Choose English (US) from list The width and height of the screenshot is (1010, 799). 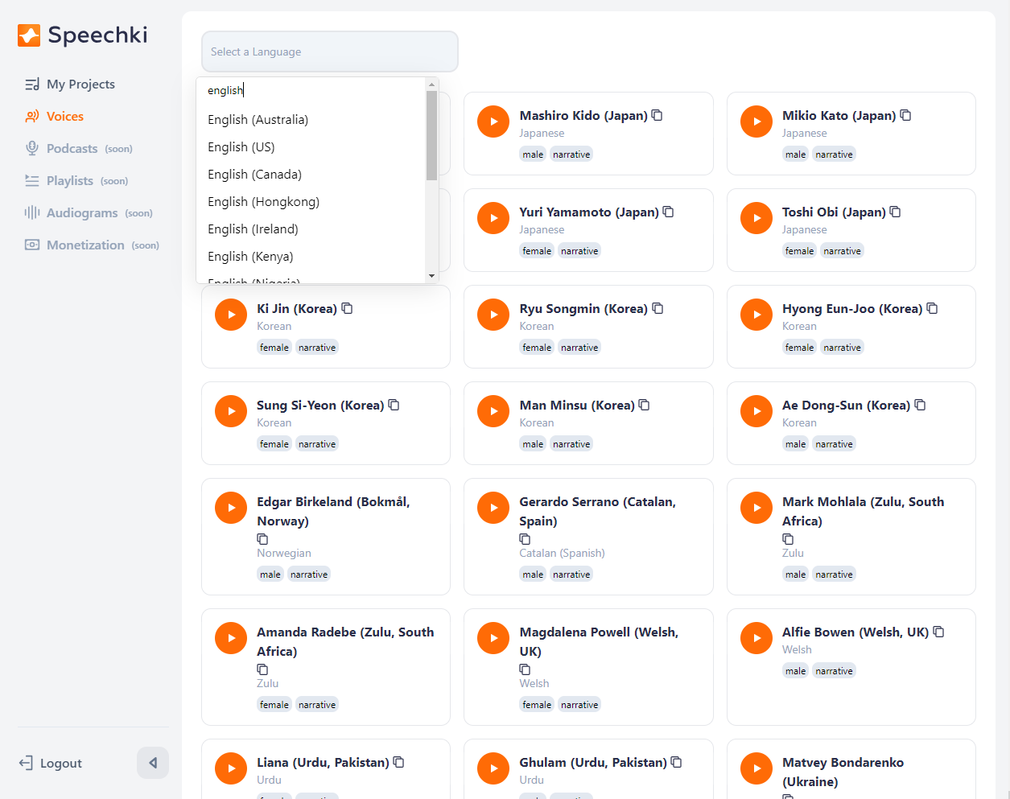[311, 146]
